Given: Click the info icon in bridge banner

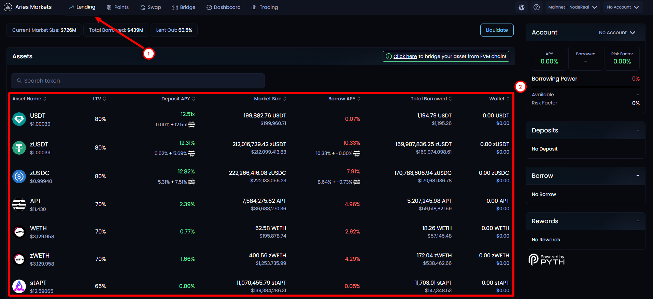Looking at the screenshot, I should [x=388, y=56].
